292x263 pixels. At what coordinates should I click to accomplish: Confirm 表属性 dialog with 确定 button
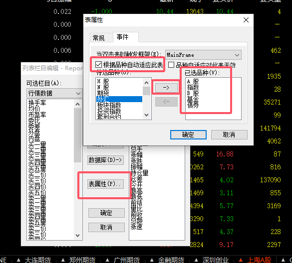tap(188, 134)
